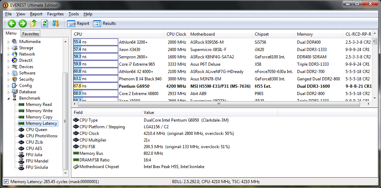Click the Memory Copy RAM icon
The image size is (381, 188).
[22, 117]
